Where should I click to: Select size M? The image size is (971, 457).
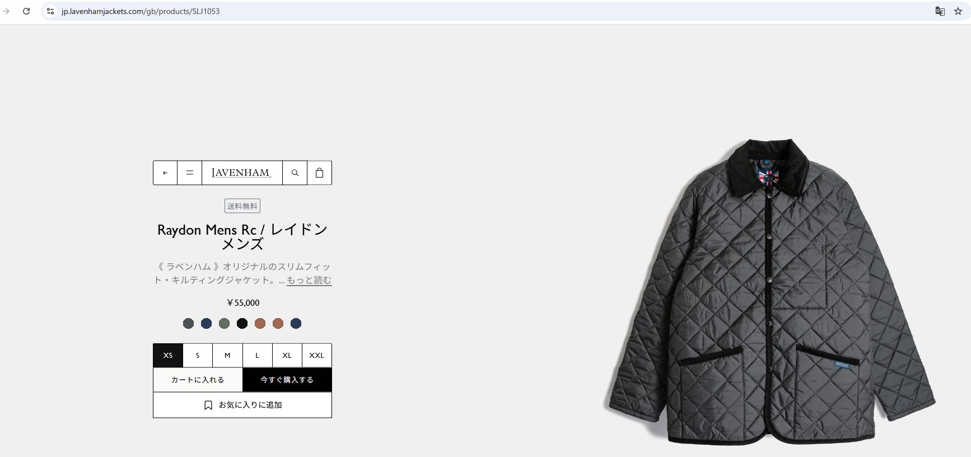[x=227, y=355]
